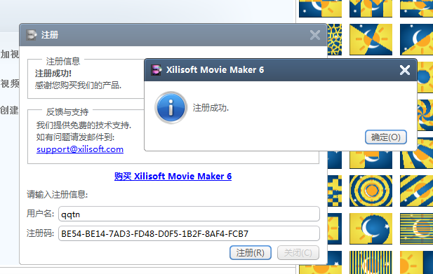Image resolution: width=433 pixels, height=274 pixels.
Task: Select the concentric circles transition thumbnail
Action: pyautogui.click(x=371, y=191)
